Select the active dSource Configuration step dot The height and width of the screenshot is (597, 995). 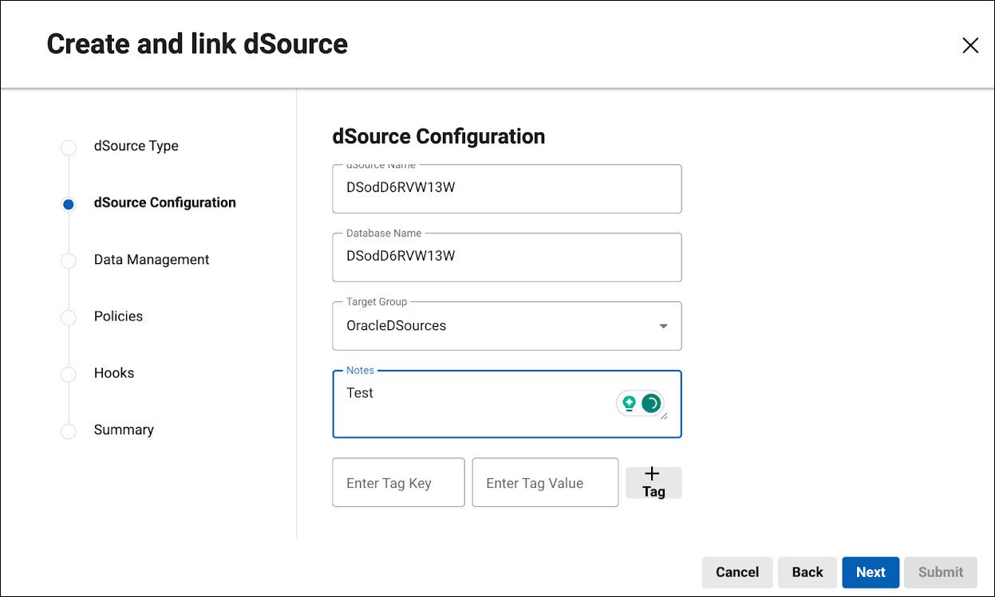pyautogui.click(x=69, y=204)
